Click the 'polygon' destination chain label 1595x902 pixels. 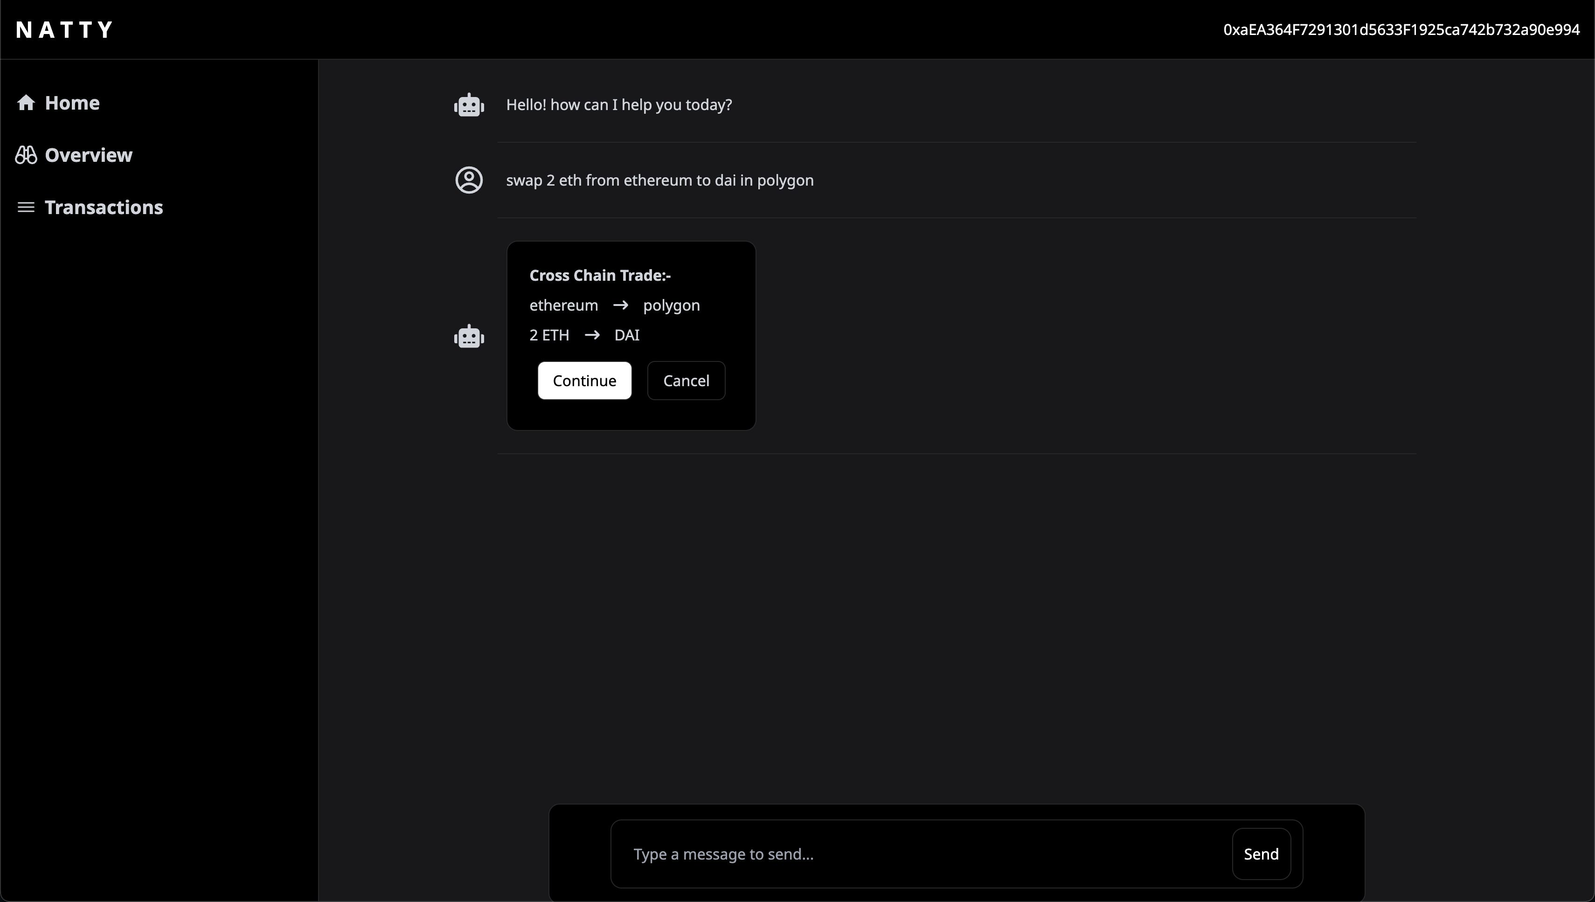[672, 306]
